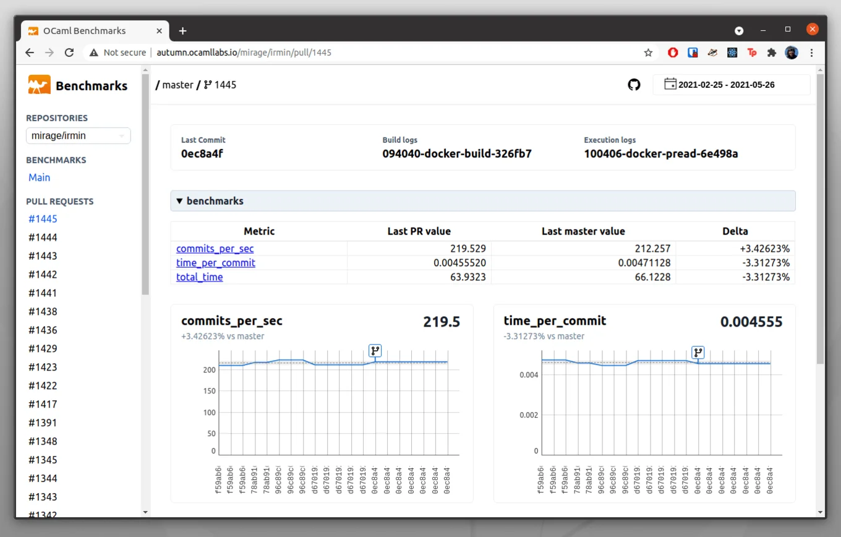The width and height of the screenshot is (841, 537).
Task: Click the branch marker on the commits_per_sec chart
Action: click(375, 351)
